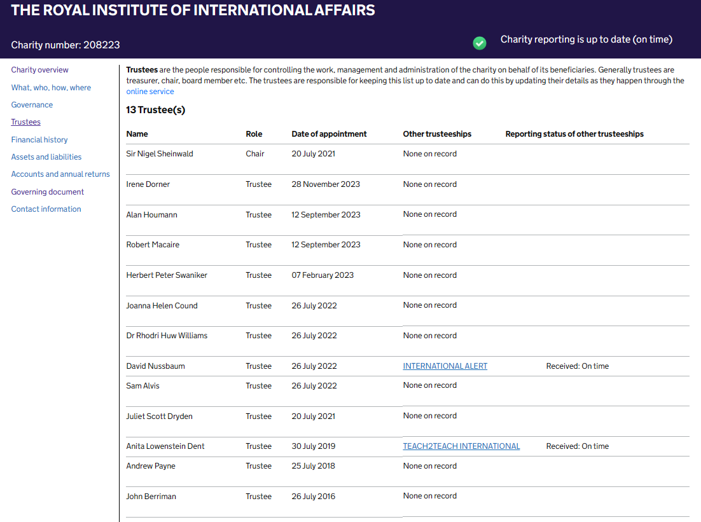This screenshot has height=522, width=701.
Task: Go to What, who, how, where section
Action: [x=51, y=88]
